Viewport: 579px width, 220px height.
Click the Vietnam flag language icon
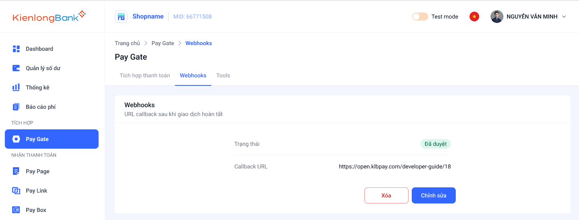click(x=474, y=17)
